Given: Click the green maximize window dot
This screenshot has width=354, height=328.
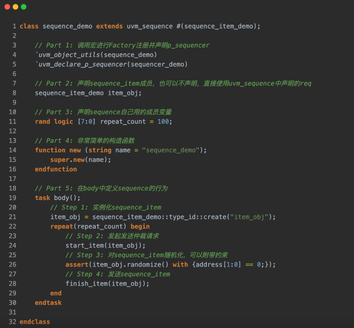Looking at the screenshot, I should pyautogui.click(x=24, y=7).
